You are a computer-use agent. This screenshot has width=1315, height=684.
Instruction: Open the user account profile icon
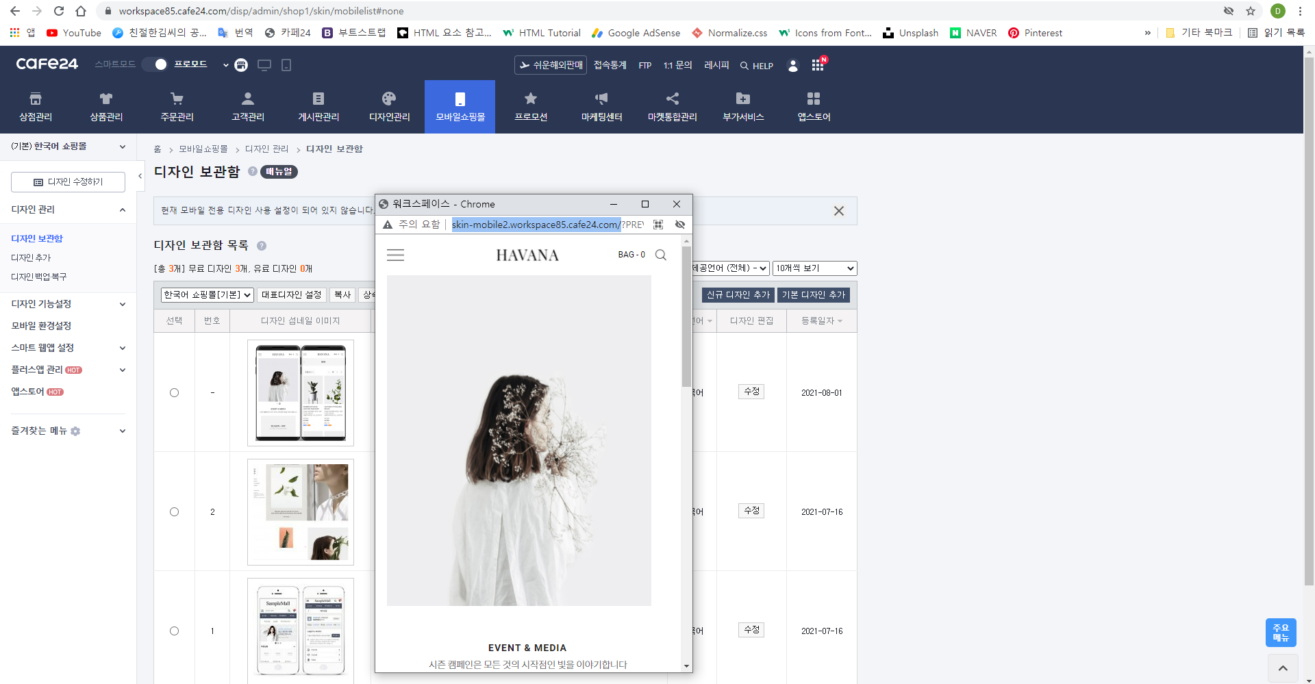click(x=793, y=66)
